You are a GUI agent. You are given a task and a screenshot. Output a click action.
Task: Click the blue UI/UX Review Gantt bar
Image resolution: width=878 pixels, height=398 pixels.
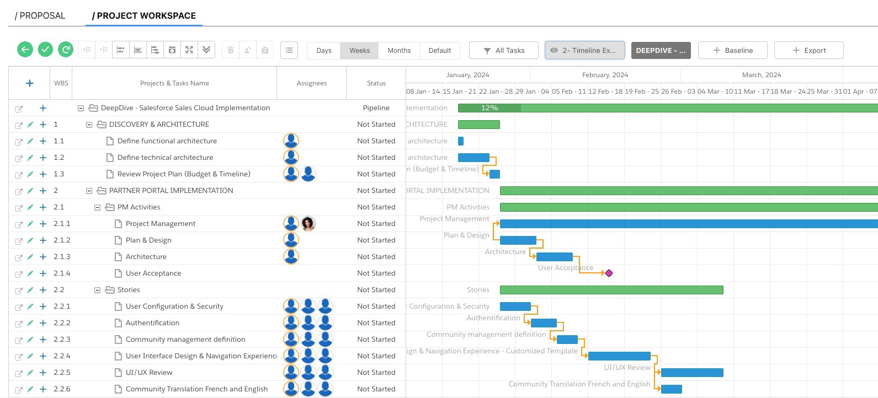coord(692,373)
